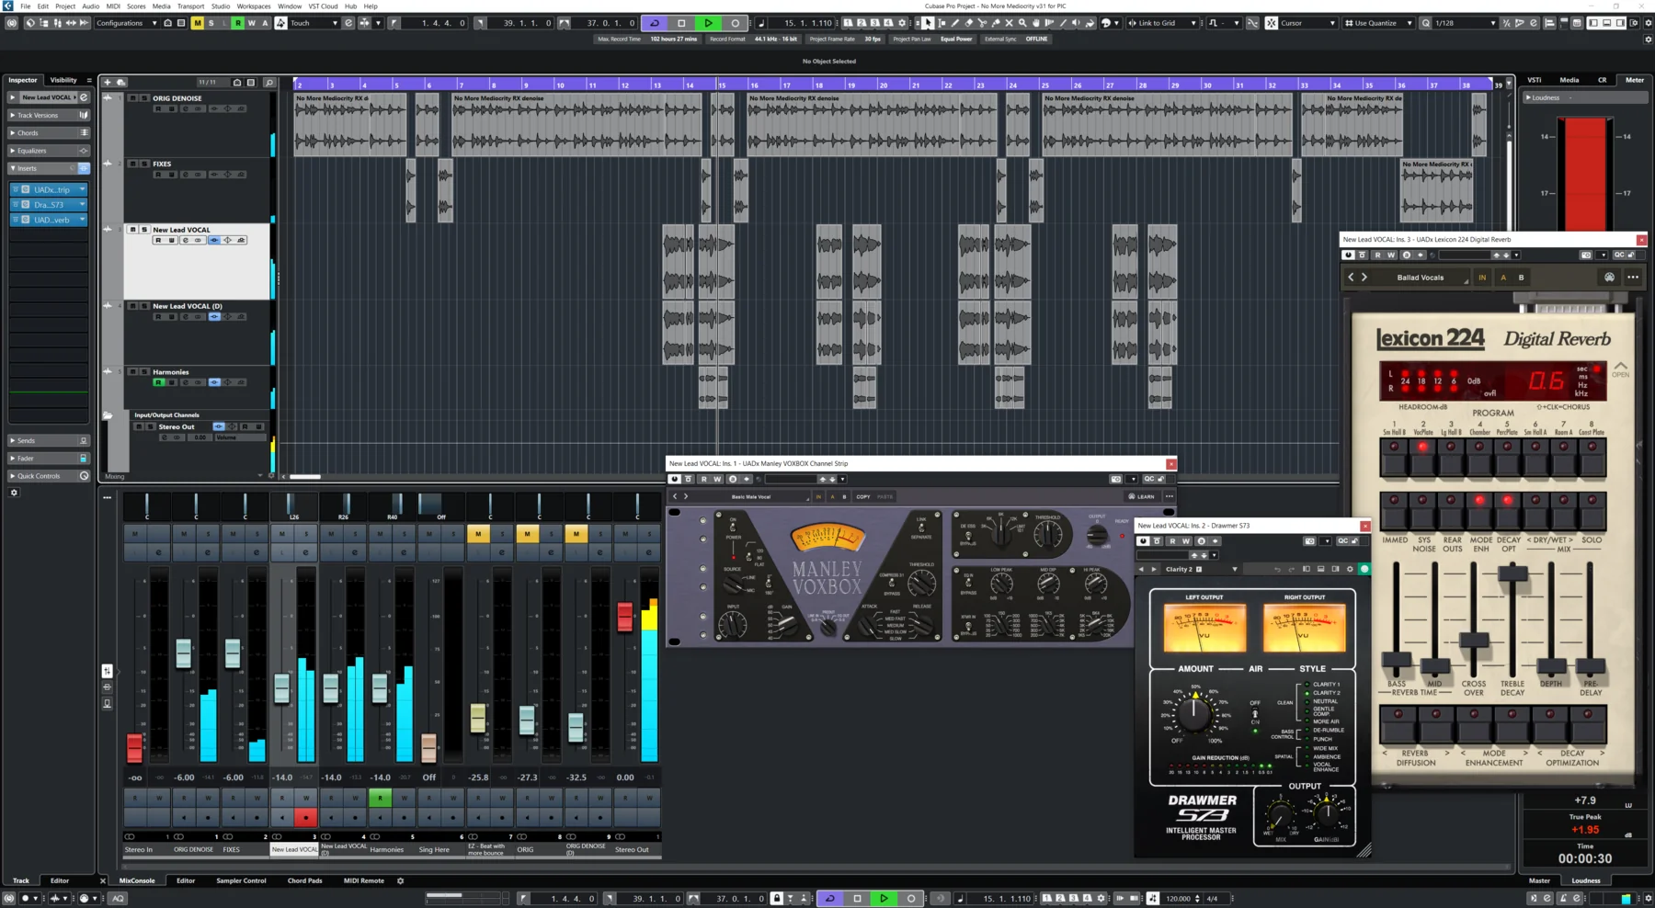Screen dimensions: 1655x908
Task: Switch to the Media tab in right zone
Action: tap(1569, 80)
